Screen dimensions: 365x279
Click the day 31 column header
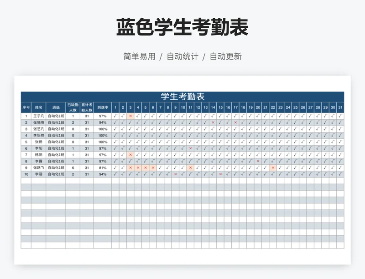point(340,107)
